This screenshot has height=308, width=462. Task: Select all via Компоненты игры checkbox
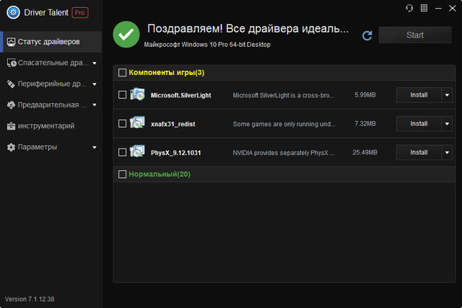click(x=122, y=73)
